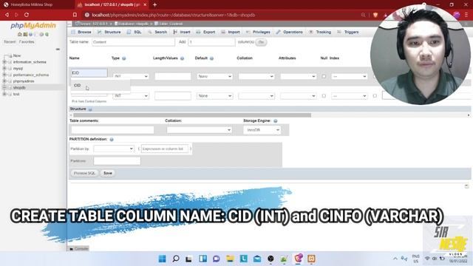Click the PARTITION definition help icon

pyautogui.click(x=112, y=140)
